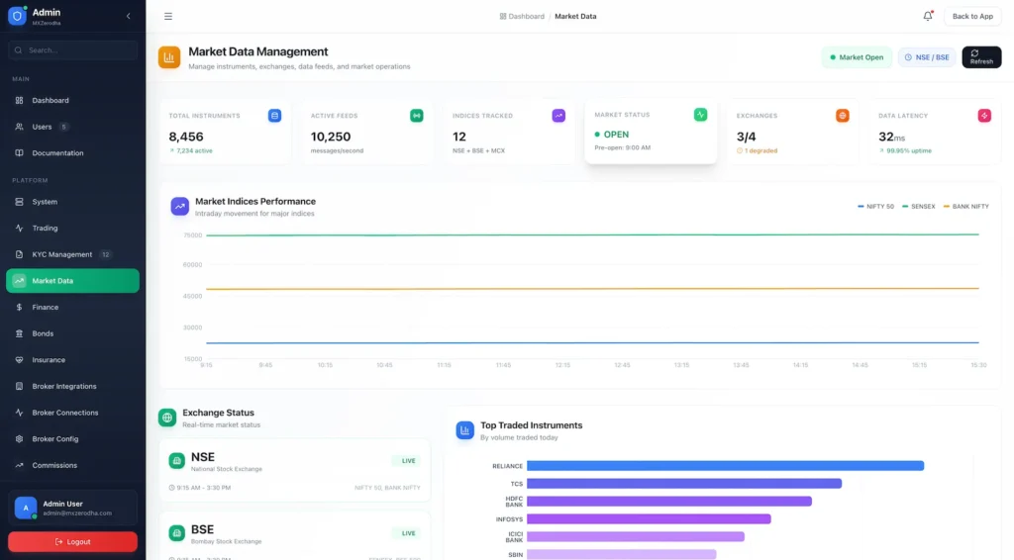Toggle the SENSEX legend entry

point(918,206)
